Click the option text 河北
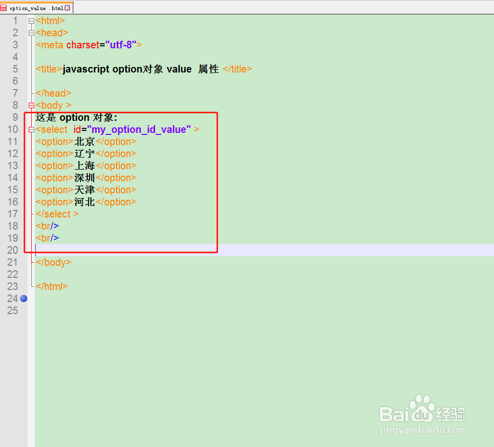 [x=85, y=202]
